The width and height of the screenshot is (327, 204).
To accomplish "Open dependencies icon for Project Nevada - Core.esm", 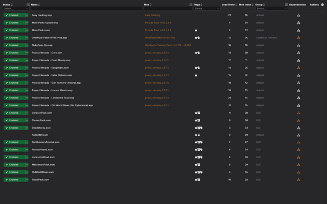I will pyautogui.click(x=298, y=53).
